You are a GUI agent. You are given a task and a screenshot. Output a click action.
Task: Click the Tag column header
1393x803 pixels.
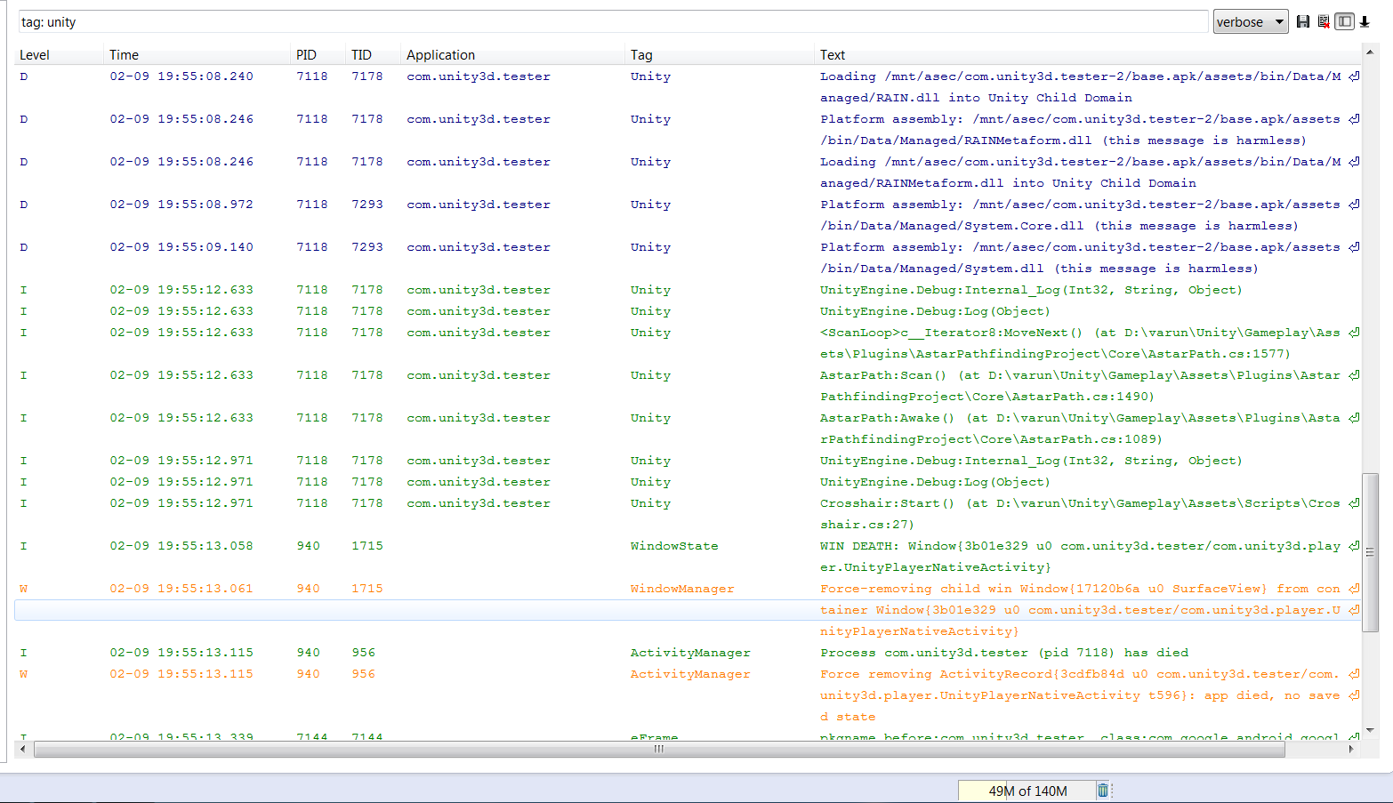click(x=641, y=54)
